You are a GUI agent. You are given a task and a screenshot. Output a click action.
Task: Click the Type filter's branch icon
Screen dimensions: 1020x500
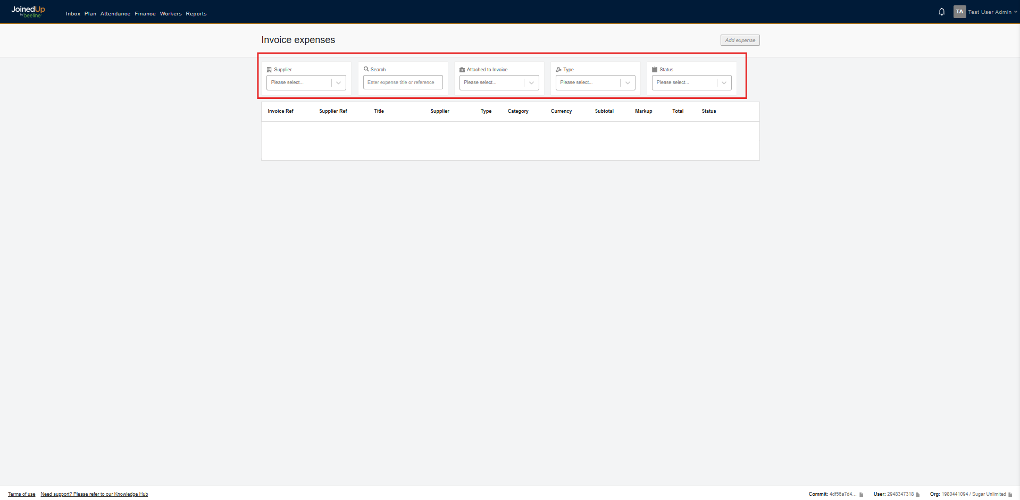pos(558,69)
